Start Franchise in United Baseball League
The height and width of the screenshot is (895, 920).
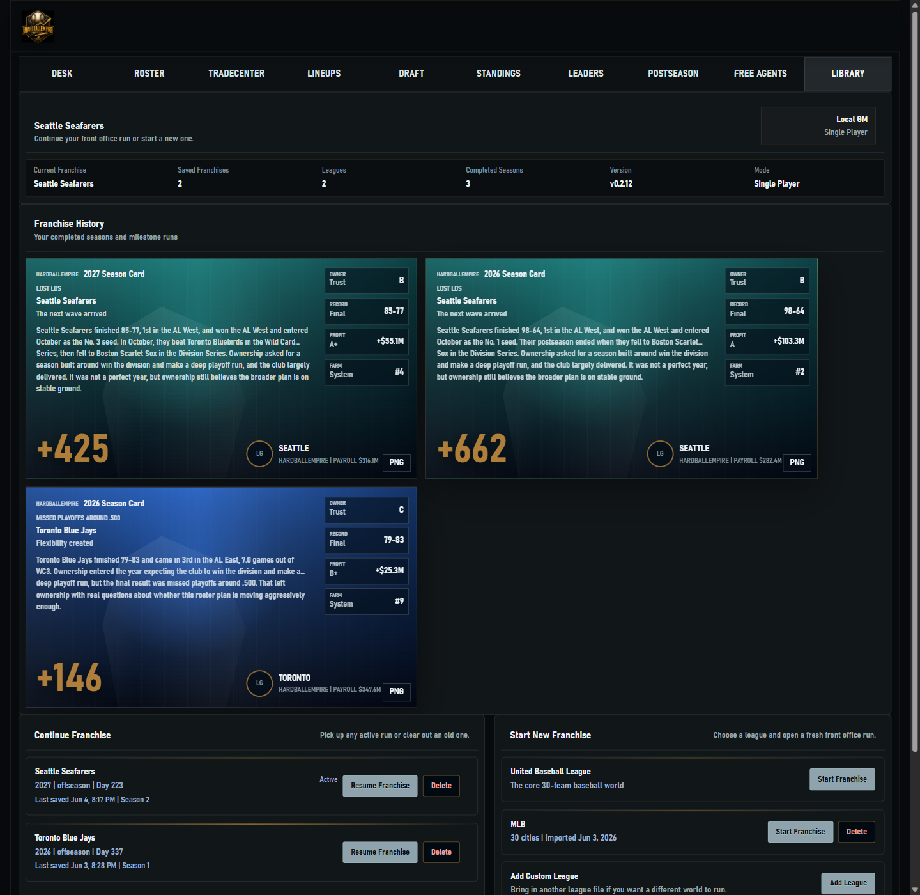[x=842, y=779]
